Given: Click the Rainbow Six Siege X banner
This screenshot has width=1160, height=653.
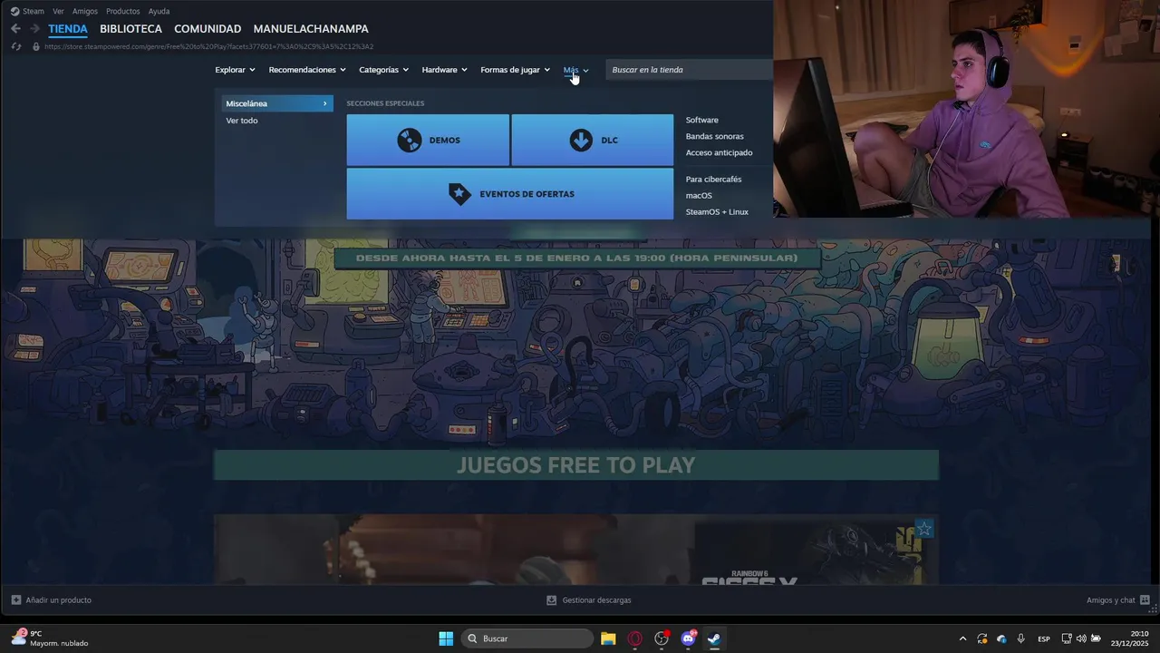Looking at the screenshot, I should pyautogui.click(x=575, y=550).
